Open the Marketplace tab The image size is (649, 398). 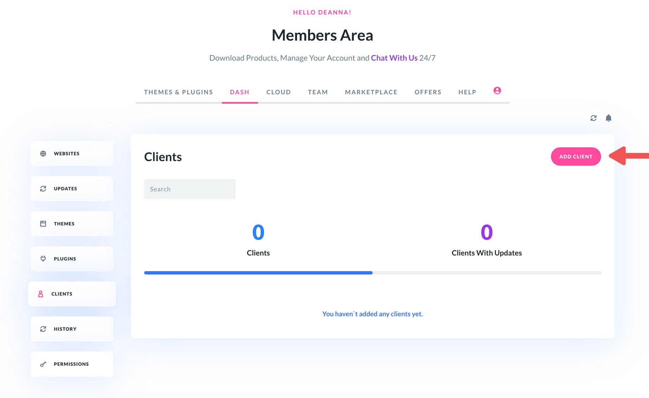pyautogui.click(x=371, y=92)
